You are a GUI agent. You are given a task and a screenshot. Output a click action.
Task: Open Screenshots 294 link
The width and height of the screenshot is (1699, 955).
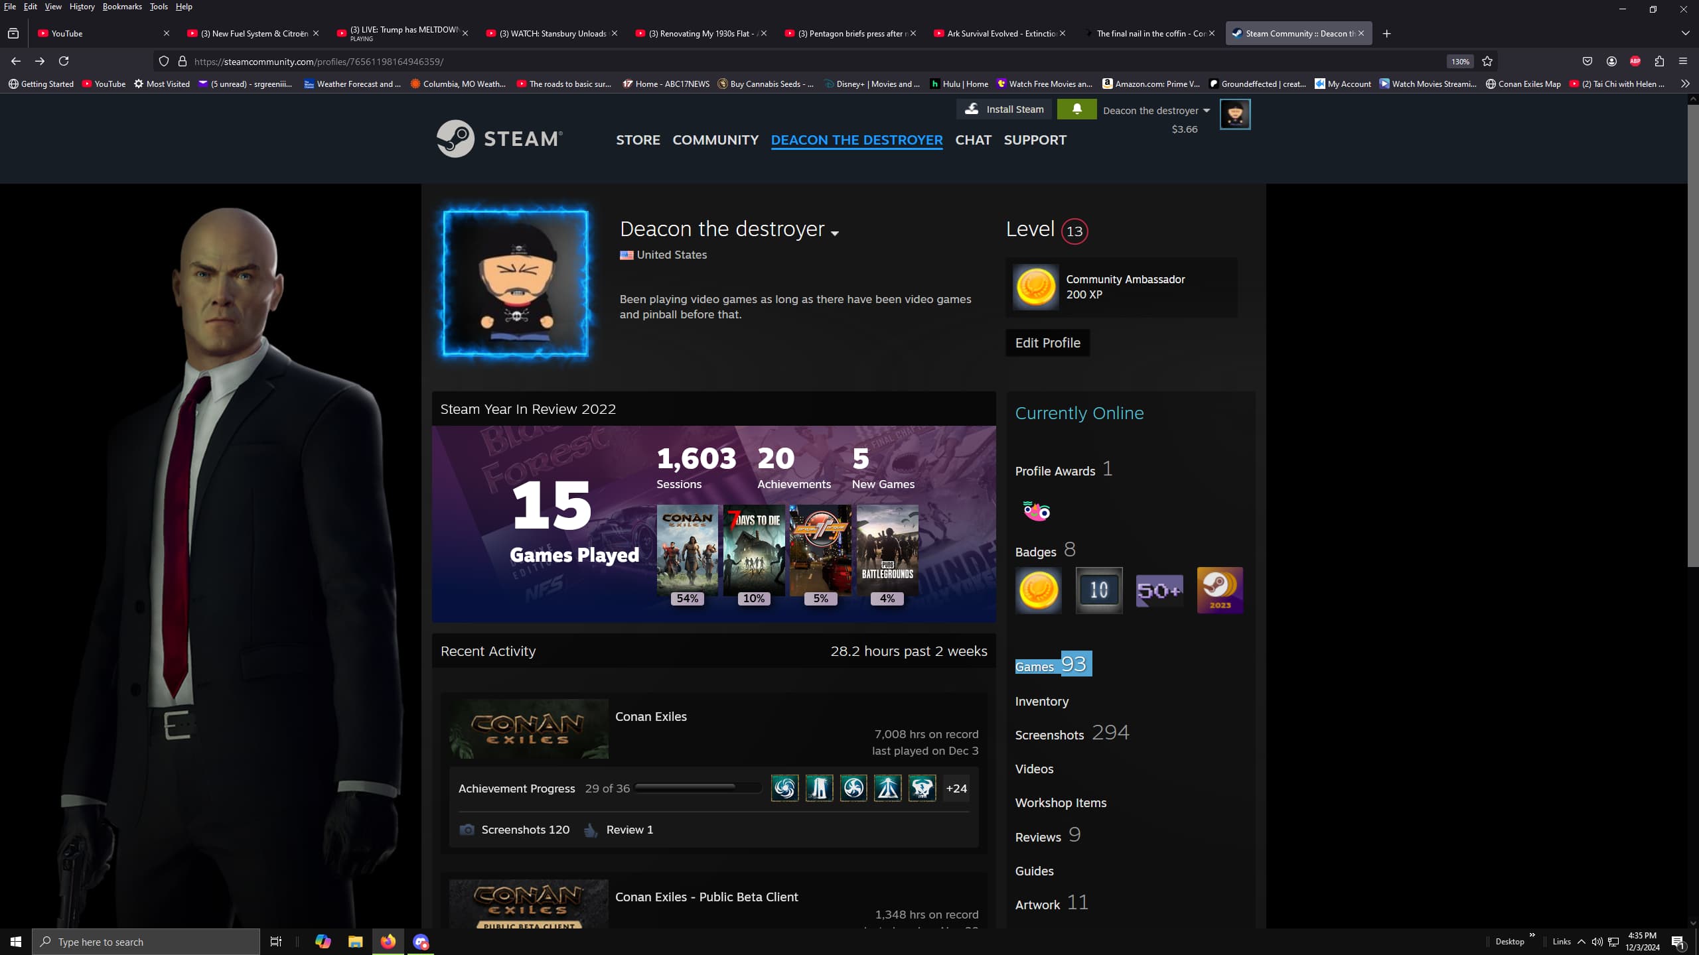point(1072,733)
